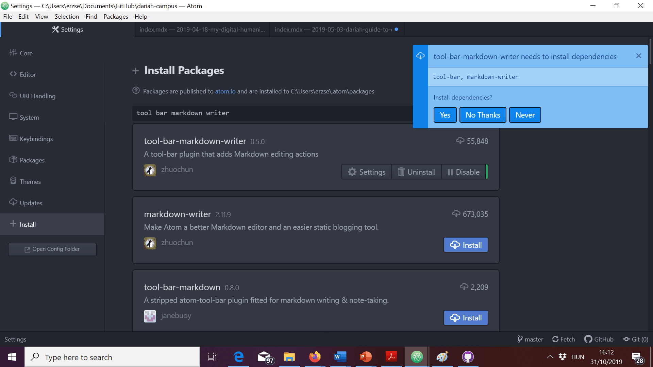
Task: Install the markdown-writer package
Action: tap(466, 245)
